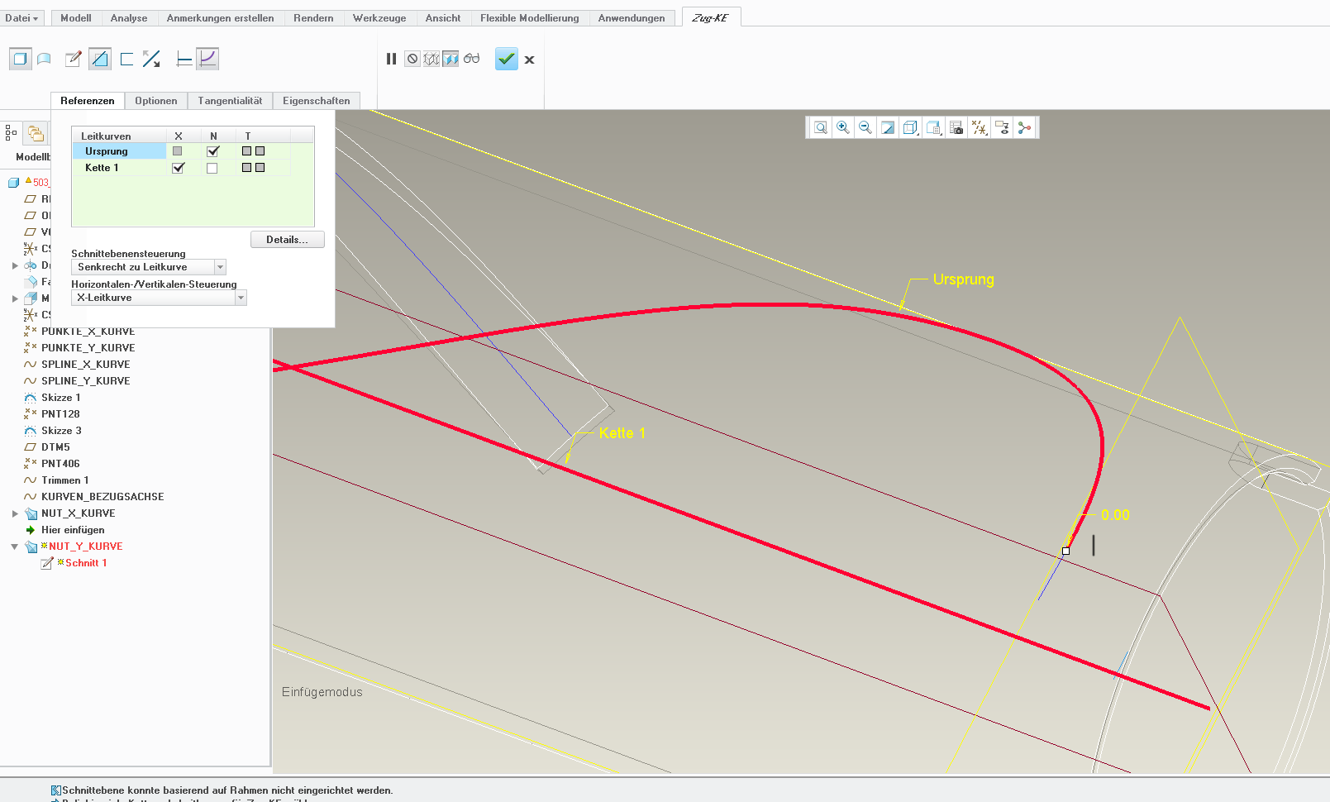1330x802 pixels.
Task: Open the Rendern ribbon tab
Action: tap(314, 17)
